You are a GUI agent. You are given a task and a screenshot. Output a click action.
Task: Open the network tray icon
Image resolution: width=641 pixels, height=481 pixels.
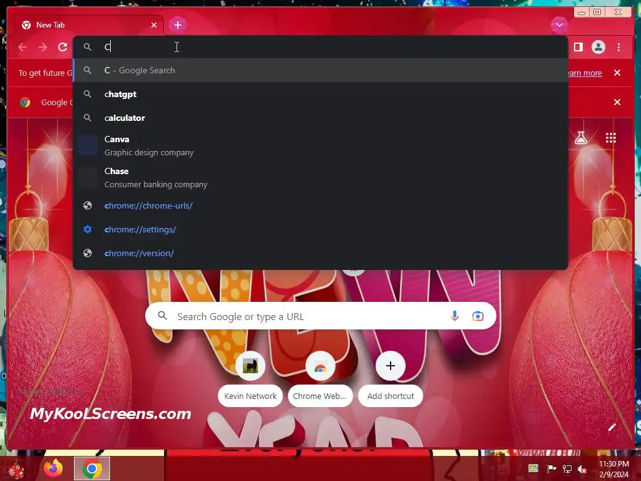[x=567, y=468]
